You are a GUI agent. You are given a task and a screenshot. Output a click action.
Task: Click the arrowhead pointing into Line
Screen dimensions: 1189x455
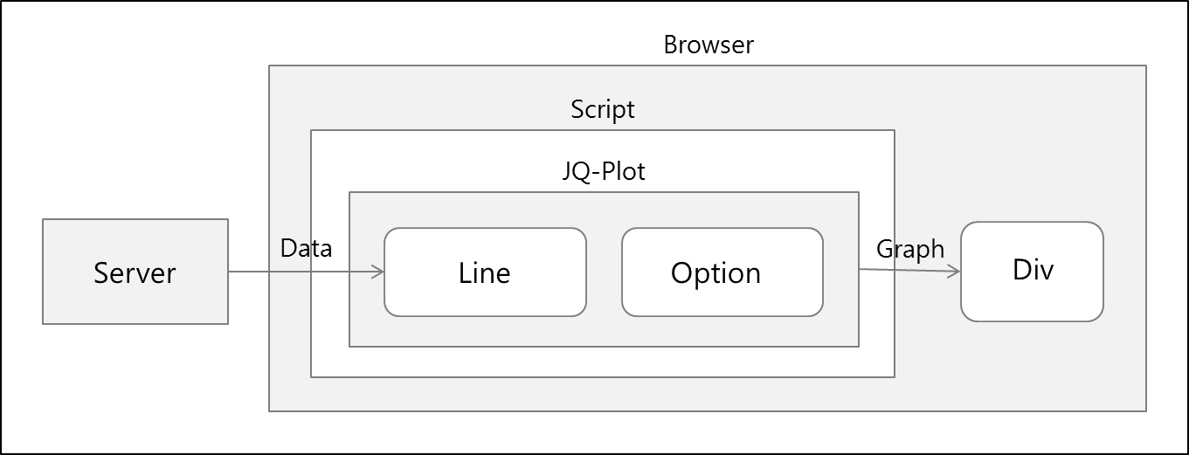379,272
